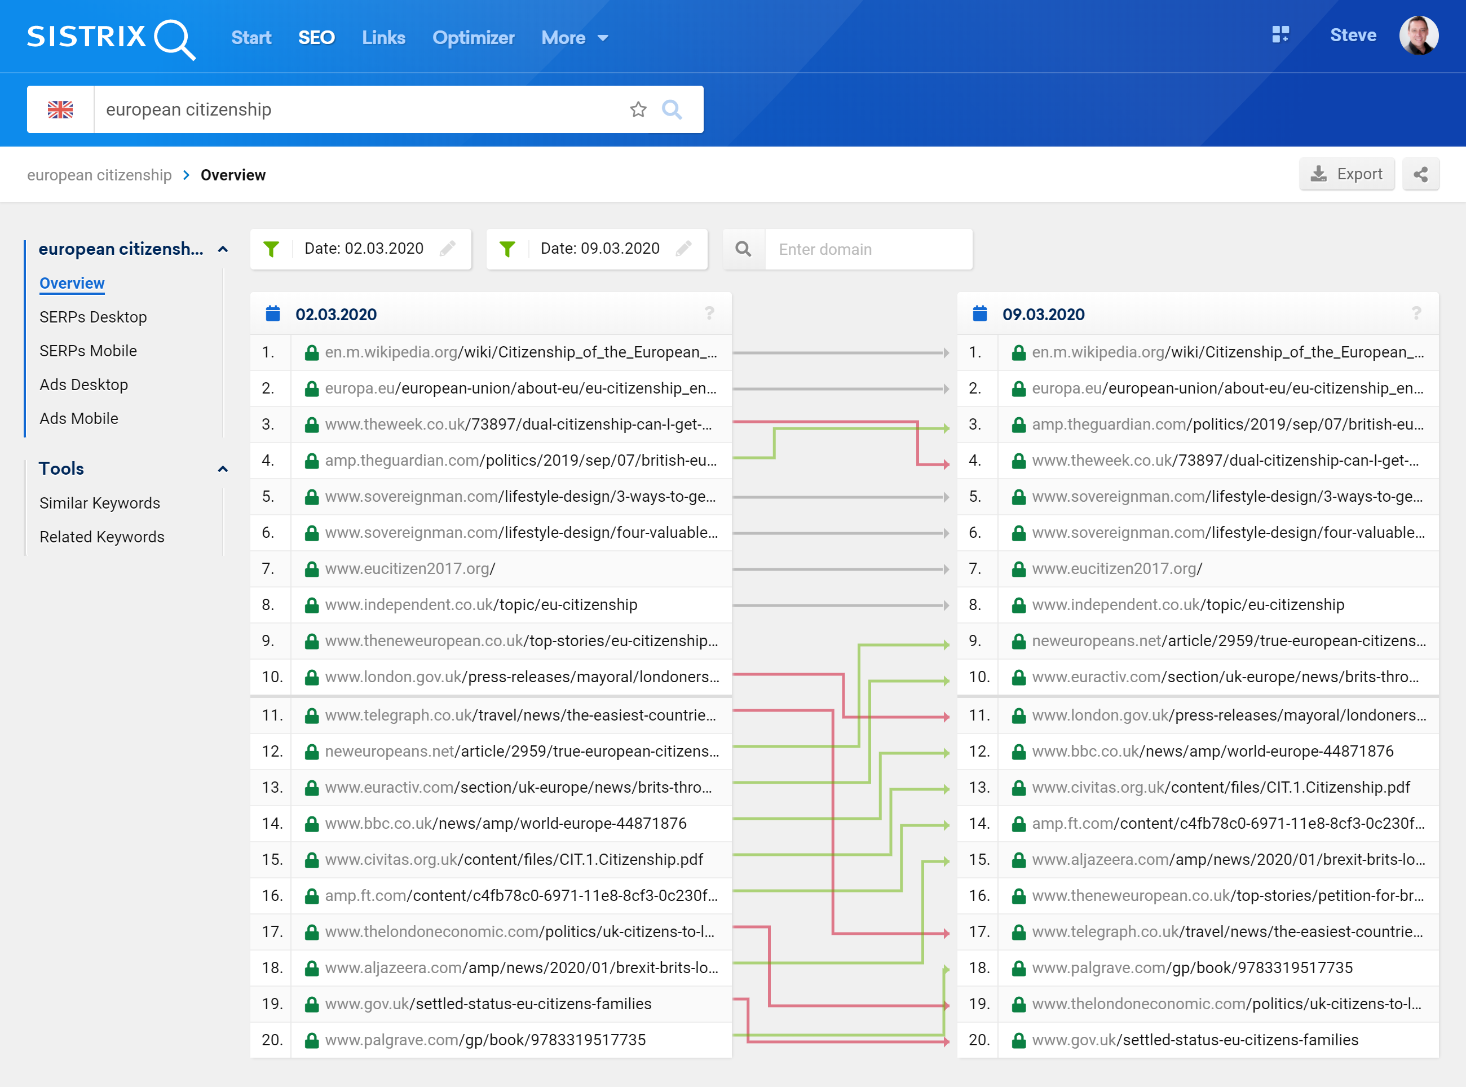
Task: Open the Links tab
Action: click(383, 38)
